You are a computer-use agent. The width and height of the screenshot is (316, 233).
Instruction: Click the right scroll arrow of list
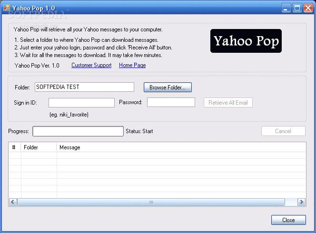click(302, 202)
